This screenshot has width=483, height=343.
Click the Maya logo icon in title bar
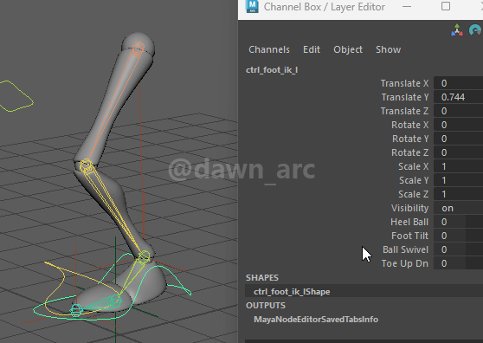(x=252, y=6)
